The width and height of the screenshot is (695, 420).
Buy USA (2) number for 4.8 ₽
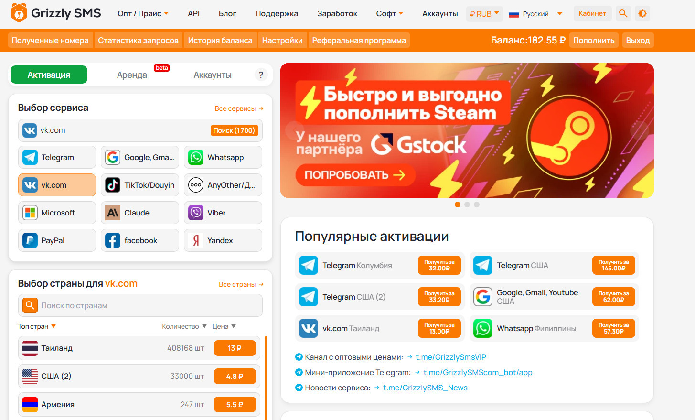pos(235,377)
